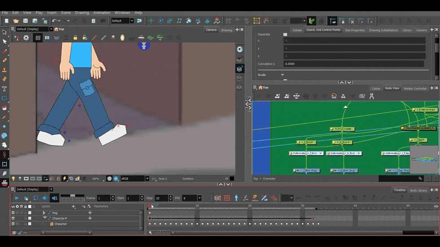The width and height of the screenshot is (440, 247).
Task: Open the FPS dropdown arrow
Action: click(x=199, y=198)
